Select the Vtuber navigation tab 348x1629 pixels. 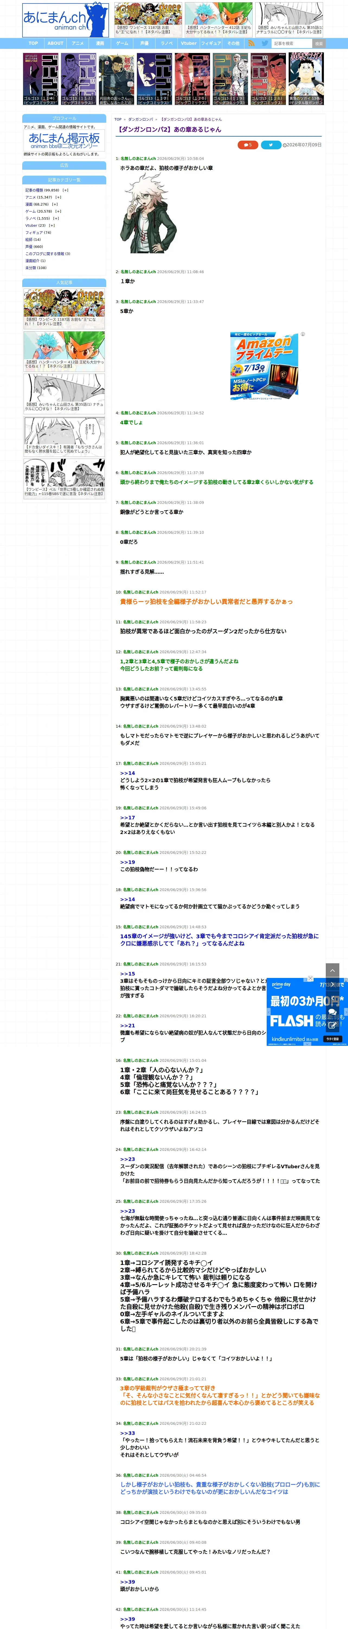(189, 44)
